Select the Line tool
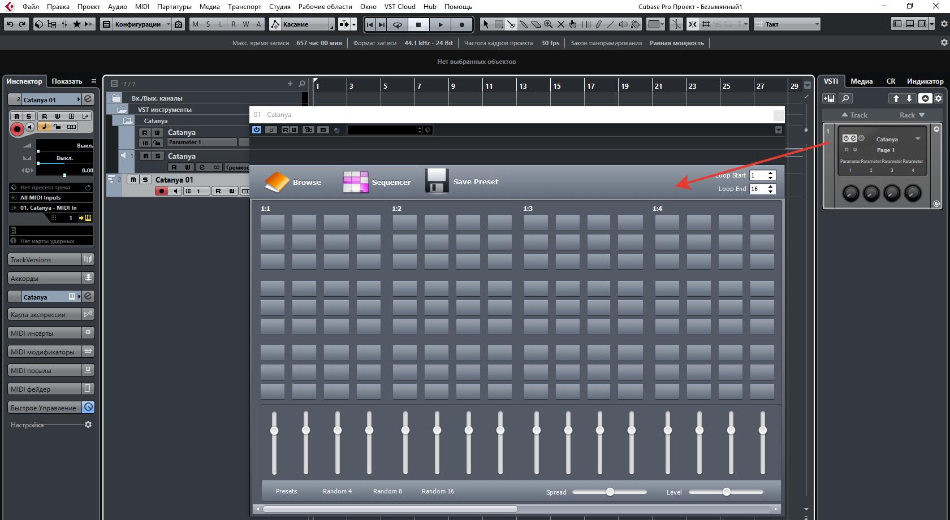 [610, 24]
